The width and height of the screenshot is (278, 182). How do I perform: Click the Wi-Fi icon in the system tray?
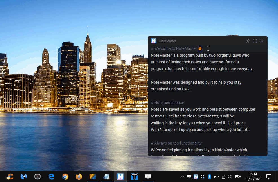pyautogui.click(x=223, y=177)
